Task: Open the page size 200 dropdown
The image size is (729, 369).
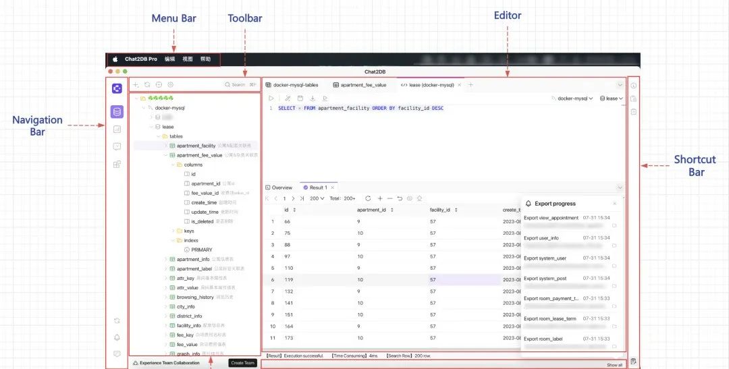Action: click(x=317, y=198)
